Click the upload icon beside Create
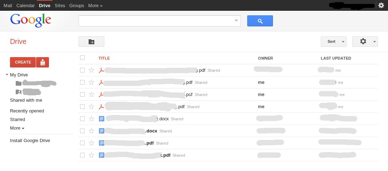 [x=43, y=62]
